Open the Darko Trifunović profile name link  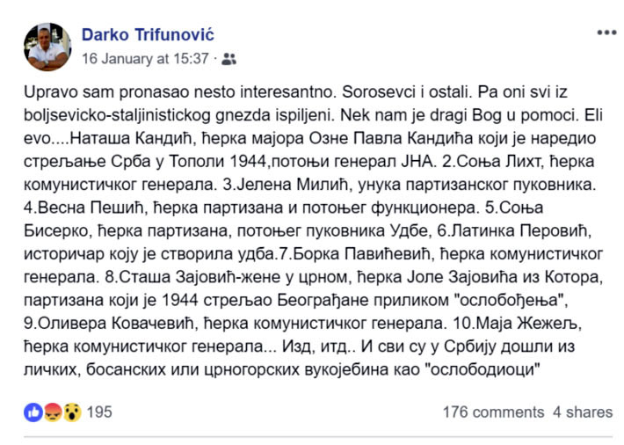(148, 34)
